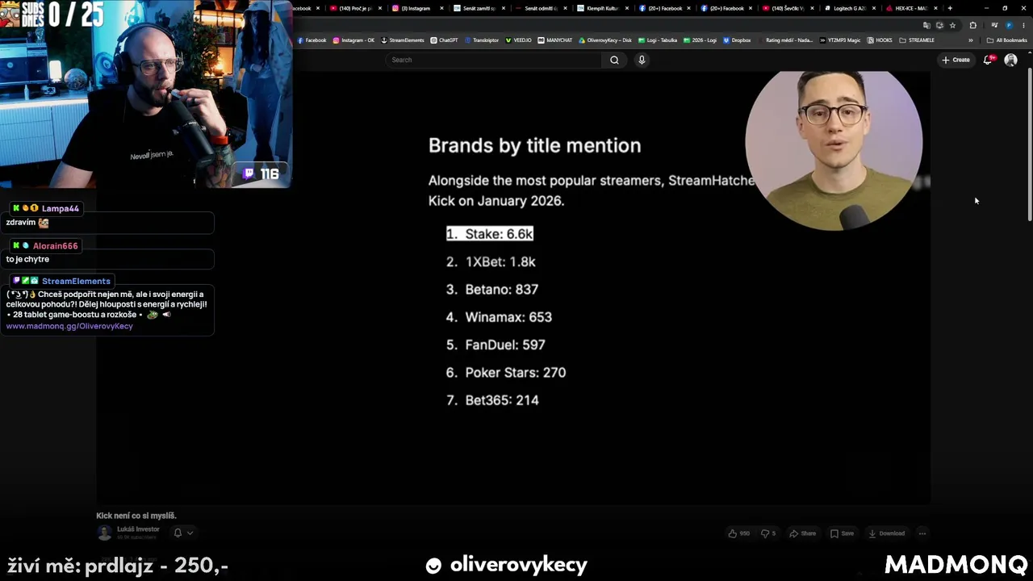The image size is (1033, 581).
Task: Open the Instagram - OK bookmark
Action: tap(354, 40)
